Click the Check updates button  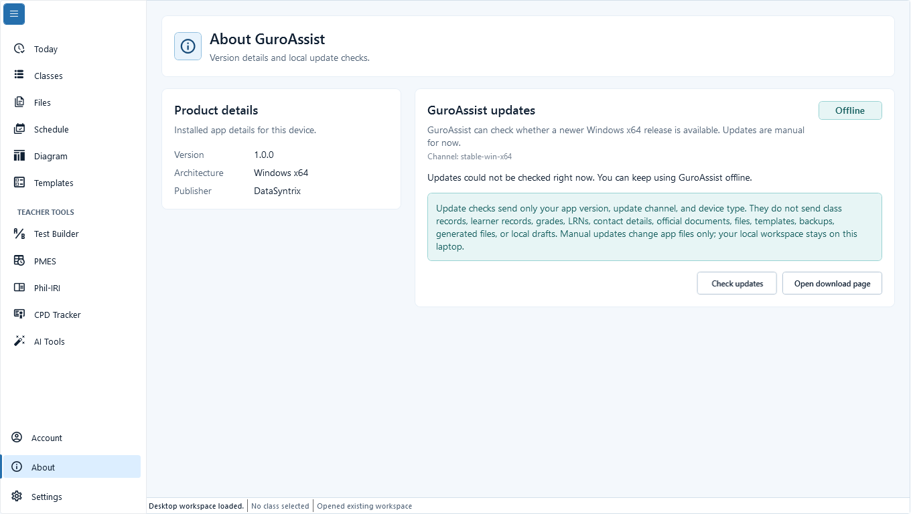click(737, 283)
